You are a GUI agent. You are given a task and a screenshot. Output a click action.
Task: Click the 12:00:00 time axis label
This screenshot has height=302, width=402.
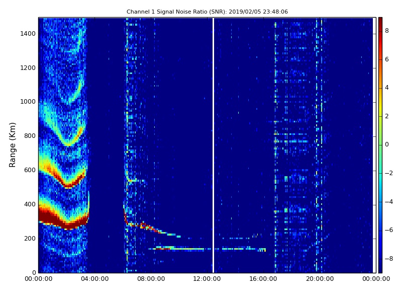point(207,279)
